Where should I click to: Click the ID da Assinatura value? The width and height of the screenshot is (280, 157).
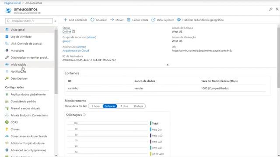pyautogui.click(x=89, y=60)
